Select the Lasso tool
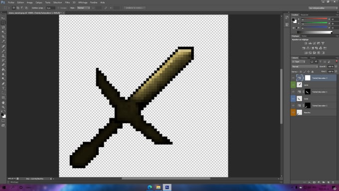339x191 pixels. pyautogui.click(x=3, y=27)
